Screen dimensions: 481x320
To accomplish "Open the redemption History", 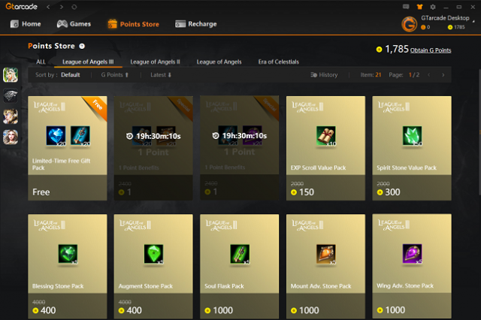I will (324, 75).
